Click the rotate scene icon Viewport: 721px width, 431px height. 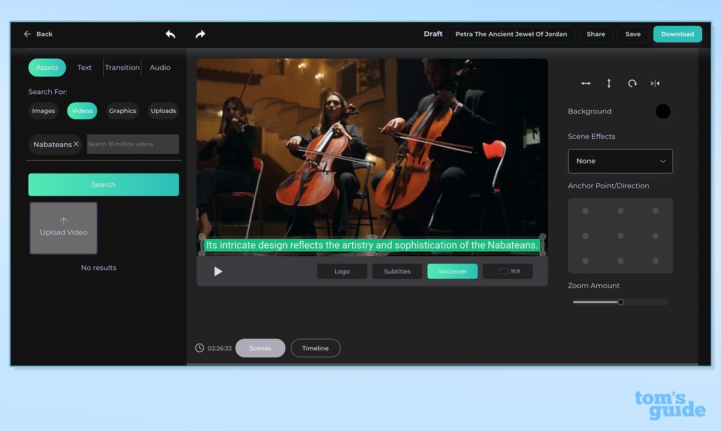pos(632,83)
